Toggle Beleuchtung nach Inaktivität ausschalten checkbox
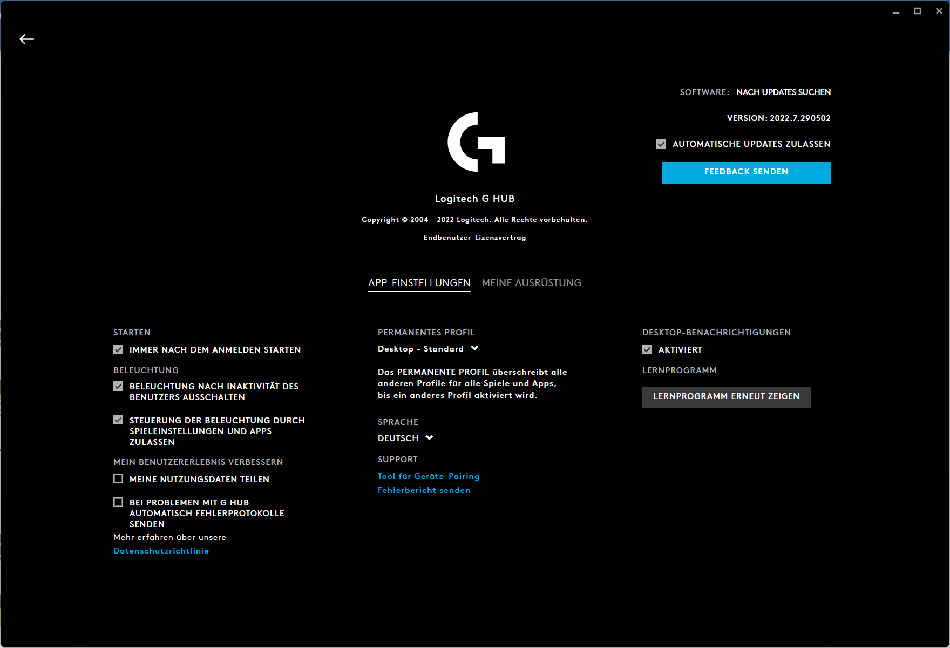The height and width of the screenshot is (648, 950). pos(118,386)
